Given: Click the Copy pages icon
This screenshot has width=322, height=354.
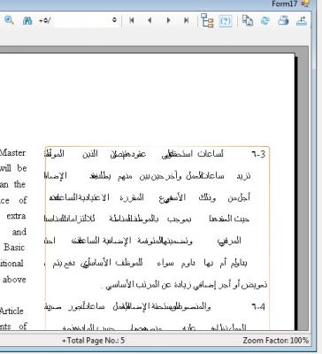Looking at the screenshot, I should tap(248, 20).
